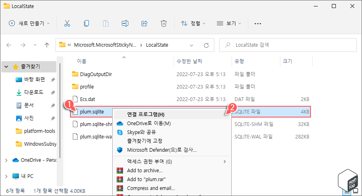
Task: Click the Delete trash can icon
Action: click(164, 23)
